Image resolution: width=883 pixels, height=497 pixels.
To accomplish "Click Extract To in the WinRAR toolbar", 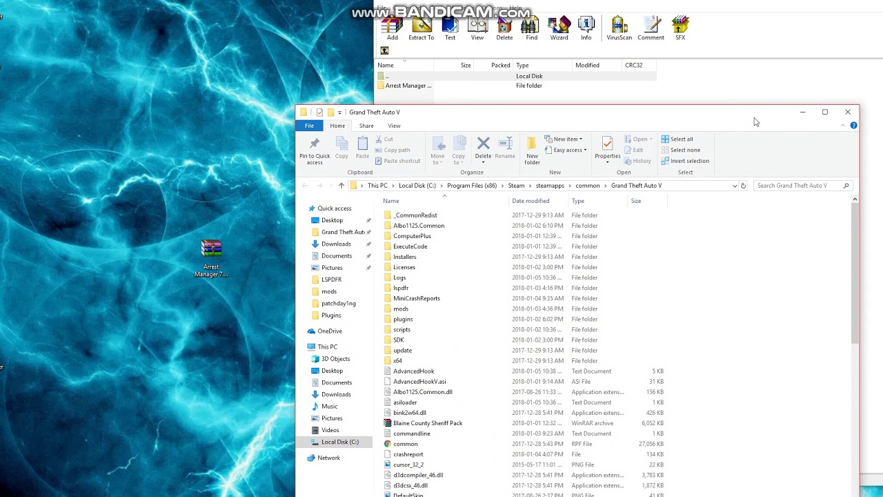I will 421,28.
